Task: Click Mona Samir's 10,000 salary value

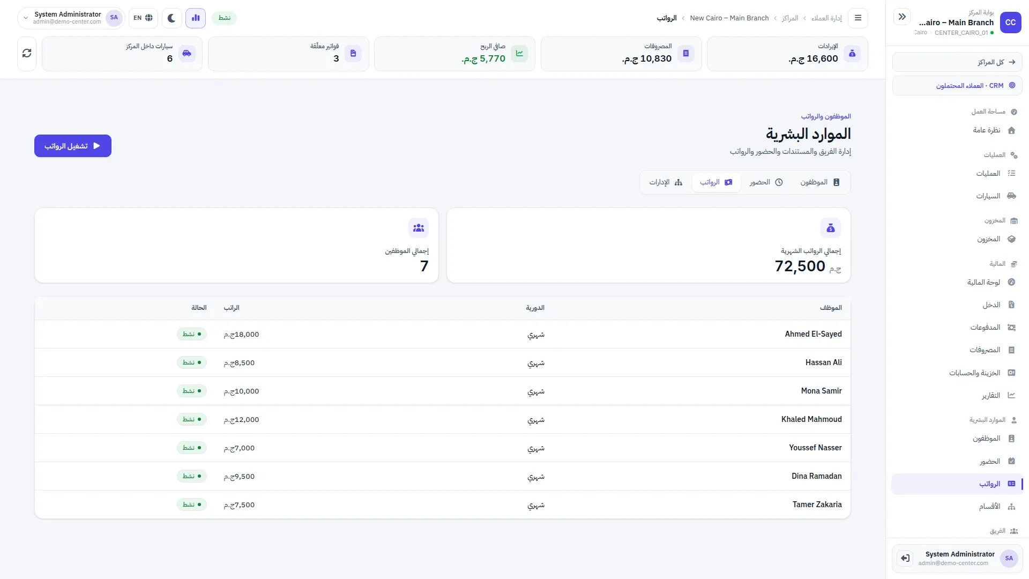Action: (x=241, y=391)
